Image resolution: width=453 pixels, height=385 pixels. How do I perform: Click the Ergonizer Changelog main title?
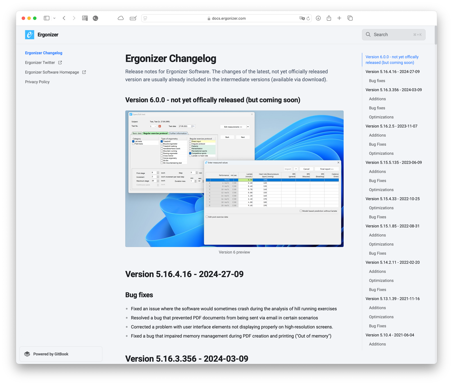click(x=171, y=58)
